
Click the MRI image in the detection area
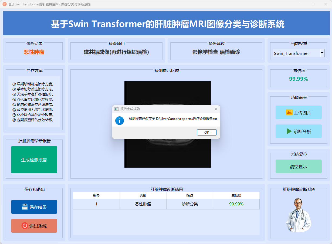pos(168,124)
